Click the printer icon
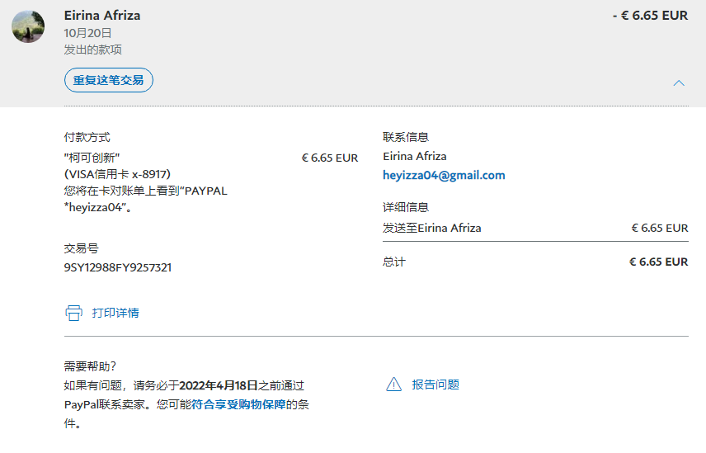The image size is (706, 453). click(74, 313)
